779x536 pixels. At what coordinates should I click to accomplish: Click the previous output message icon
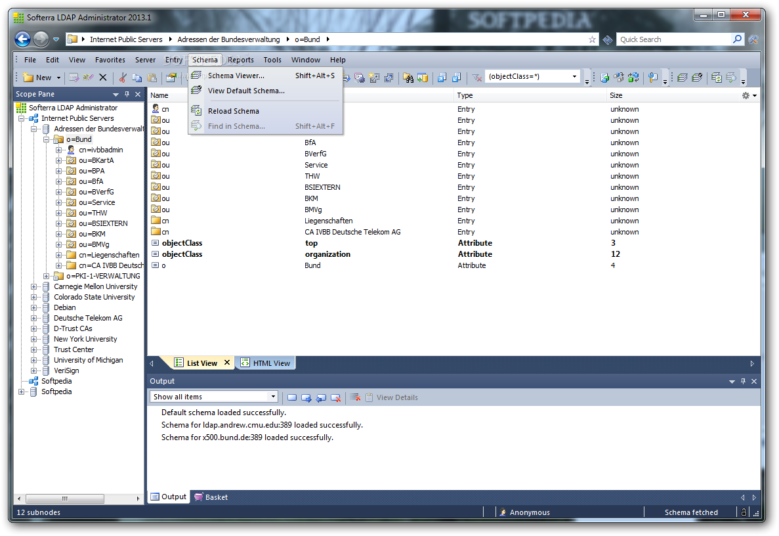click(321, 397)
